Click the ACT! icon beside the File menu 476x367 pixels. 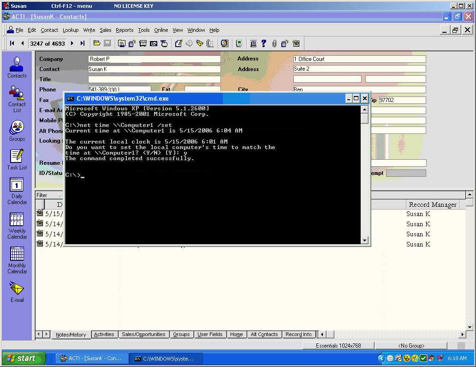pyautogui.click(x=11, y=30)
